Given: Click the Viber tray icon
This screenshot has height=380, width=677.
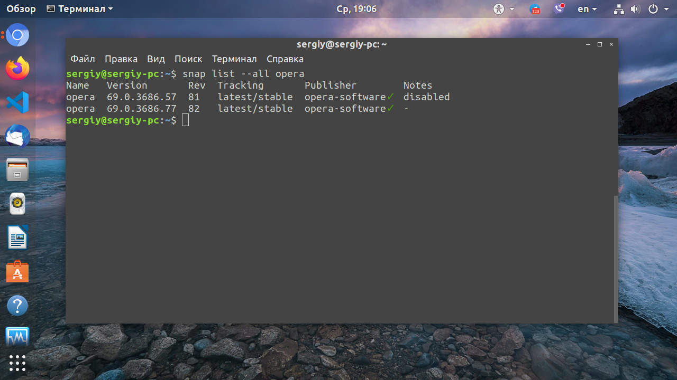Looking at the screenshot, I should [560, 8].
